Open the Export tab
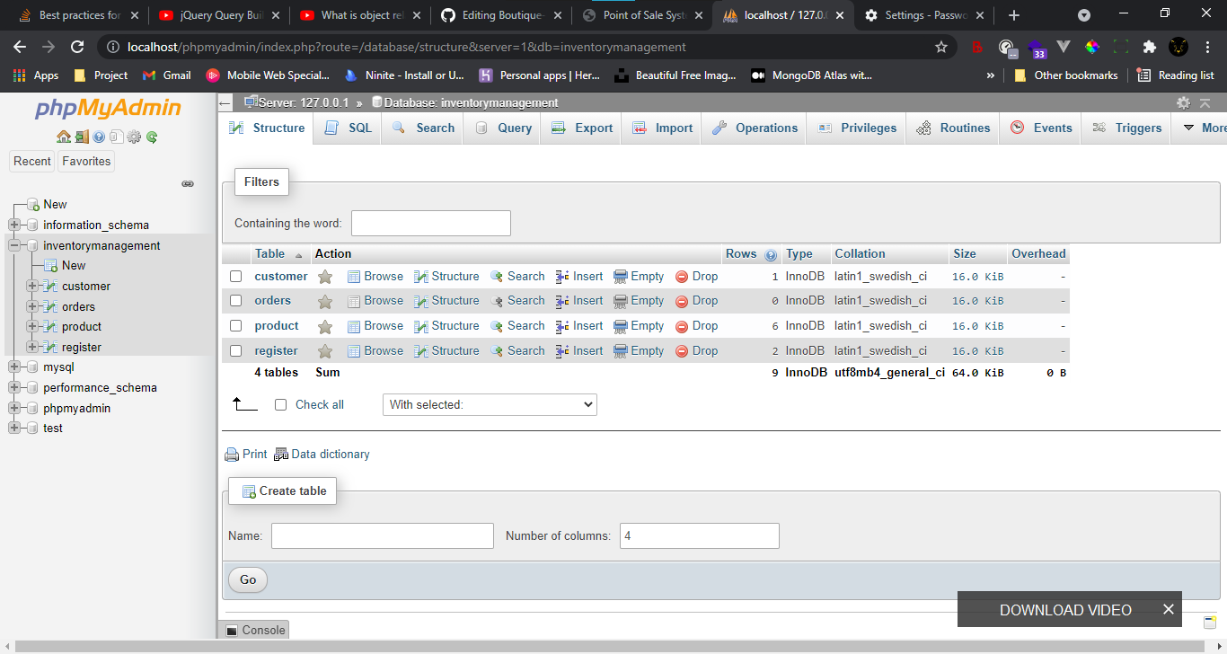This screenshot has height=654, width=1227. tap(582, 128)
